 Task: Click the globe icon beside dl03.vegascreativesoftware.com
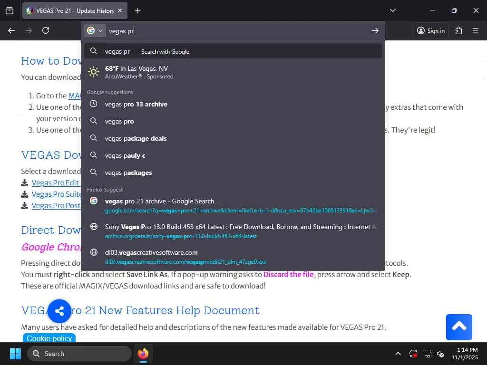coord(94,252)
